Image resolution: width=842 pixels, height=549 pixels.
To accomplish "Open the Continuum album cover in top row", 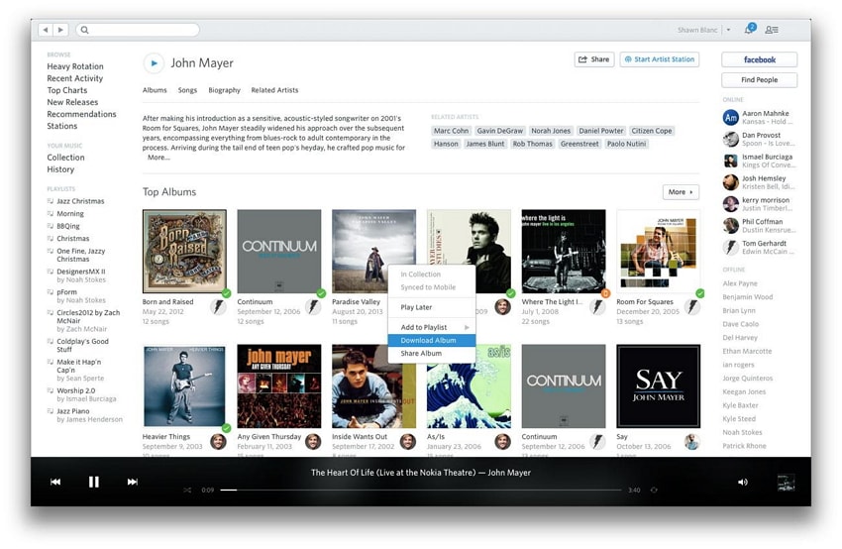I will point(279,252).
